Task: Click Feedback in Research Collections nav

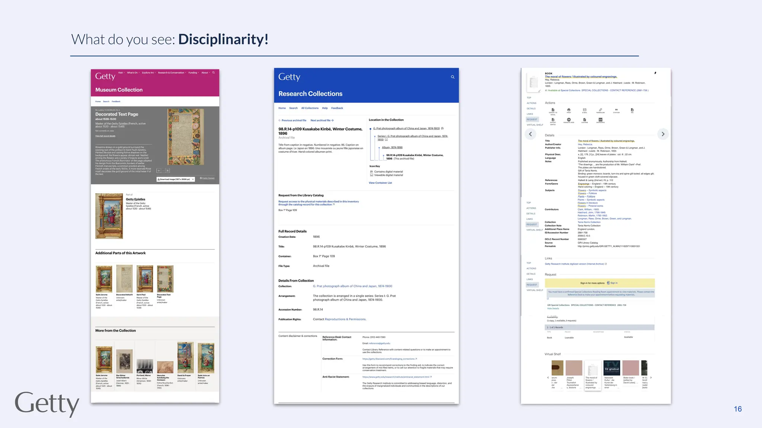Action: tap(337, 108)
